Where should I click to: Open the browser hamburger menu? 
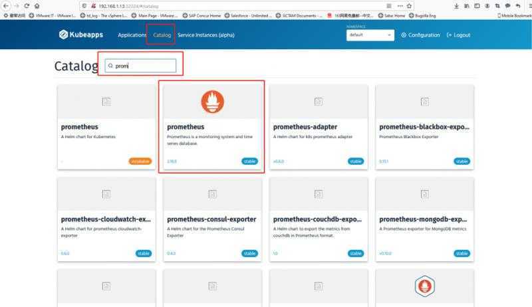pyautogui.click(x=529, y=6)
